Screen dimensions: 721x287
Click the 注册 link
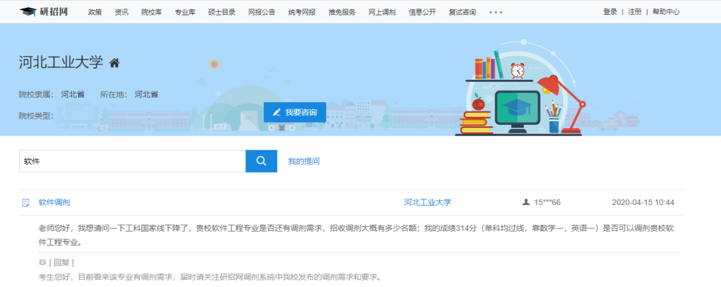(635, 12)
